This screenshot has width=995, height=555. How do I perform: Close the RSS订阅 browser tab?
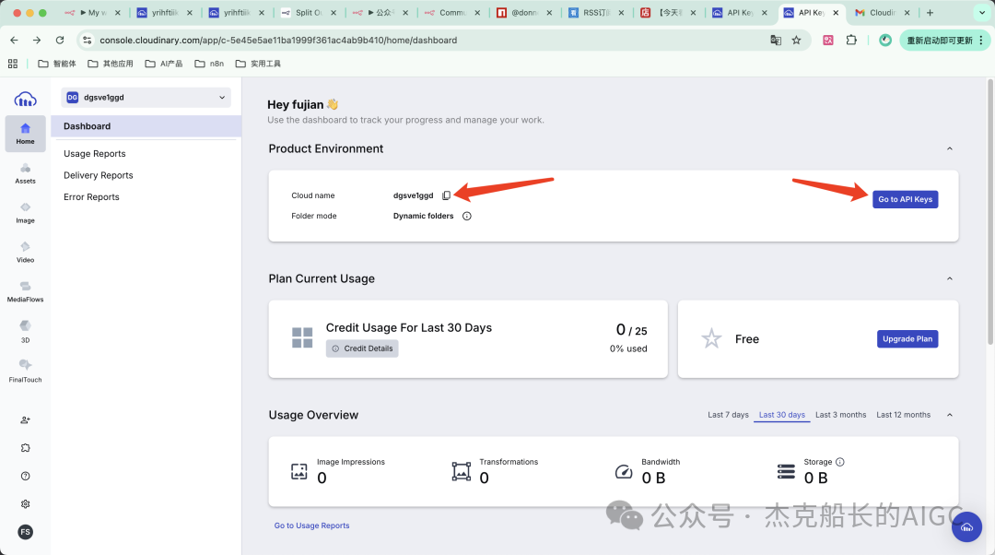point(621,13)
